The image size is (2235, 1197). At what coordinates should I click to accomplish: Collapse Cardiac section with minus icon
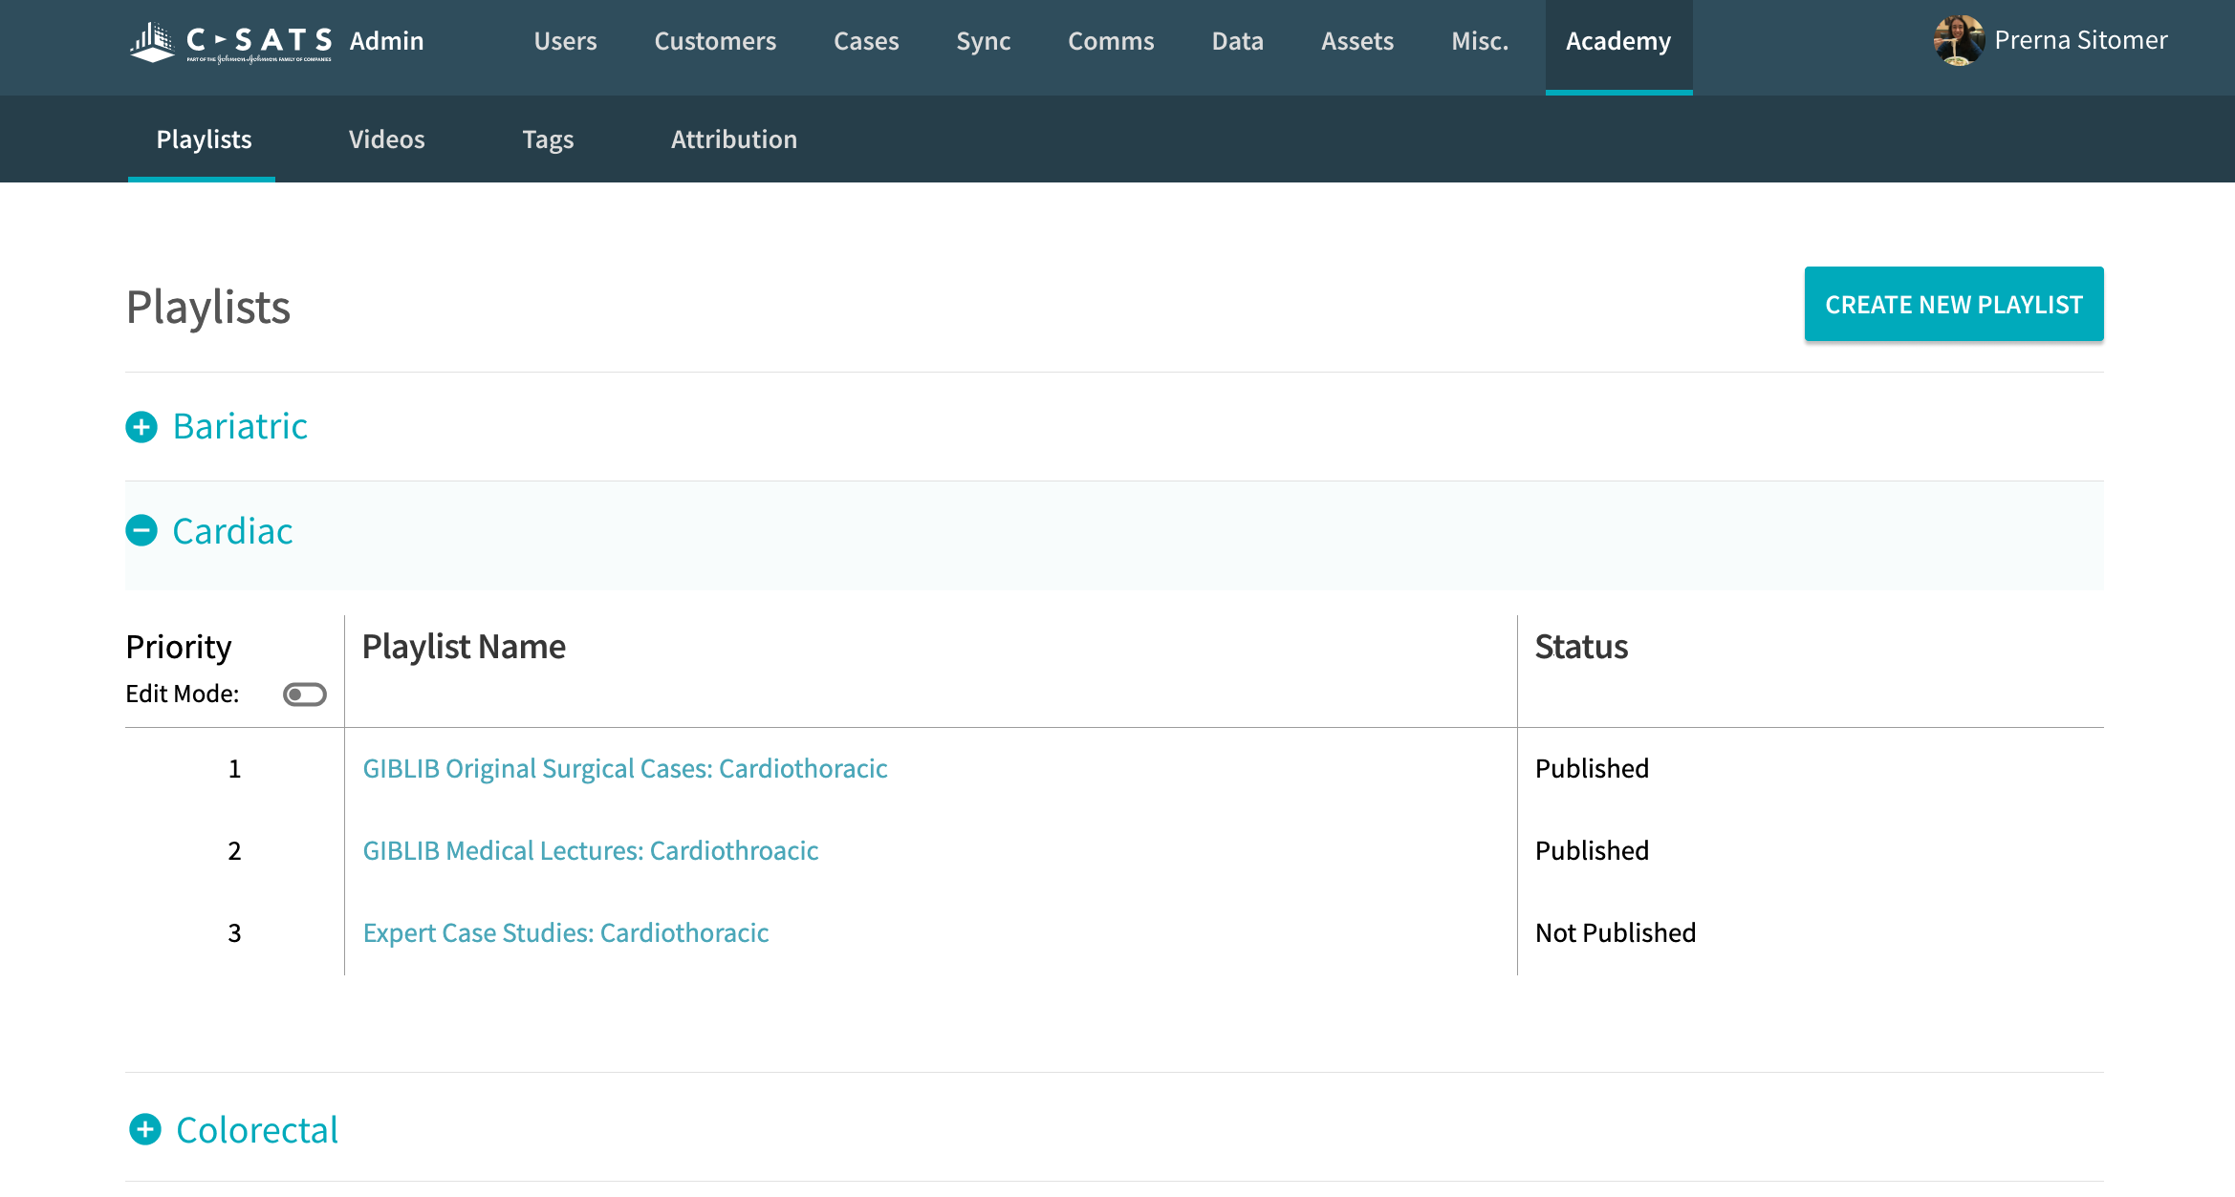pos(141,530)
